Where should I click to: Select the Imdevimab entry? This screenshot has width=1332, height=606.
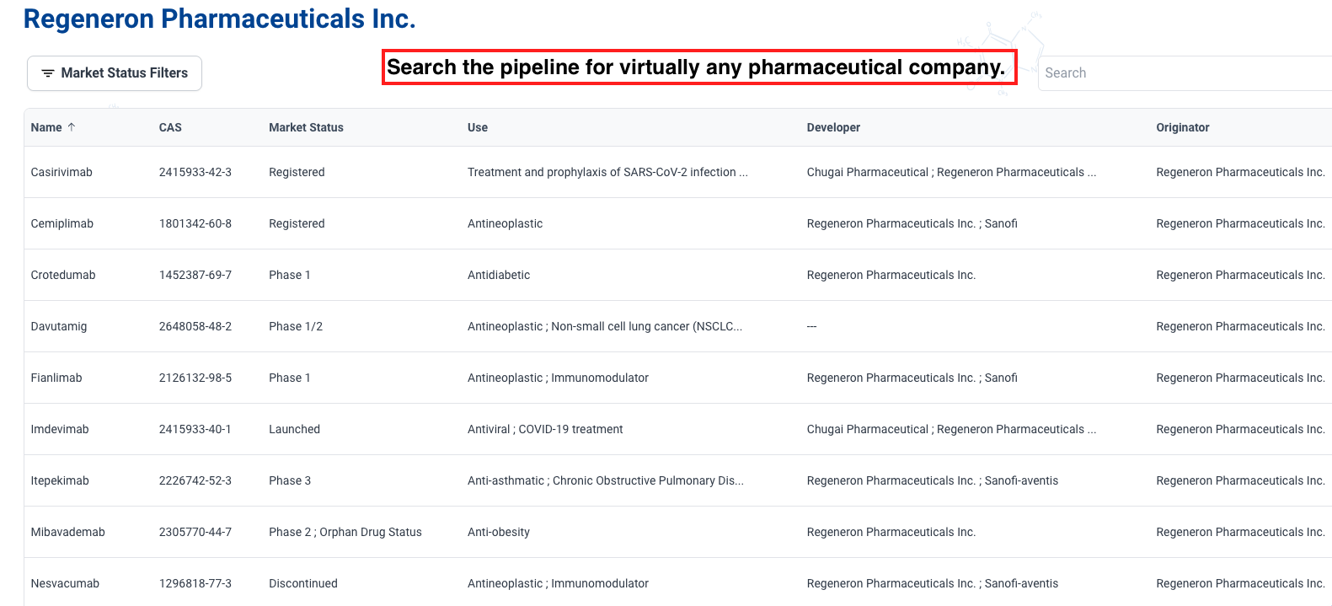60,429
